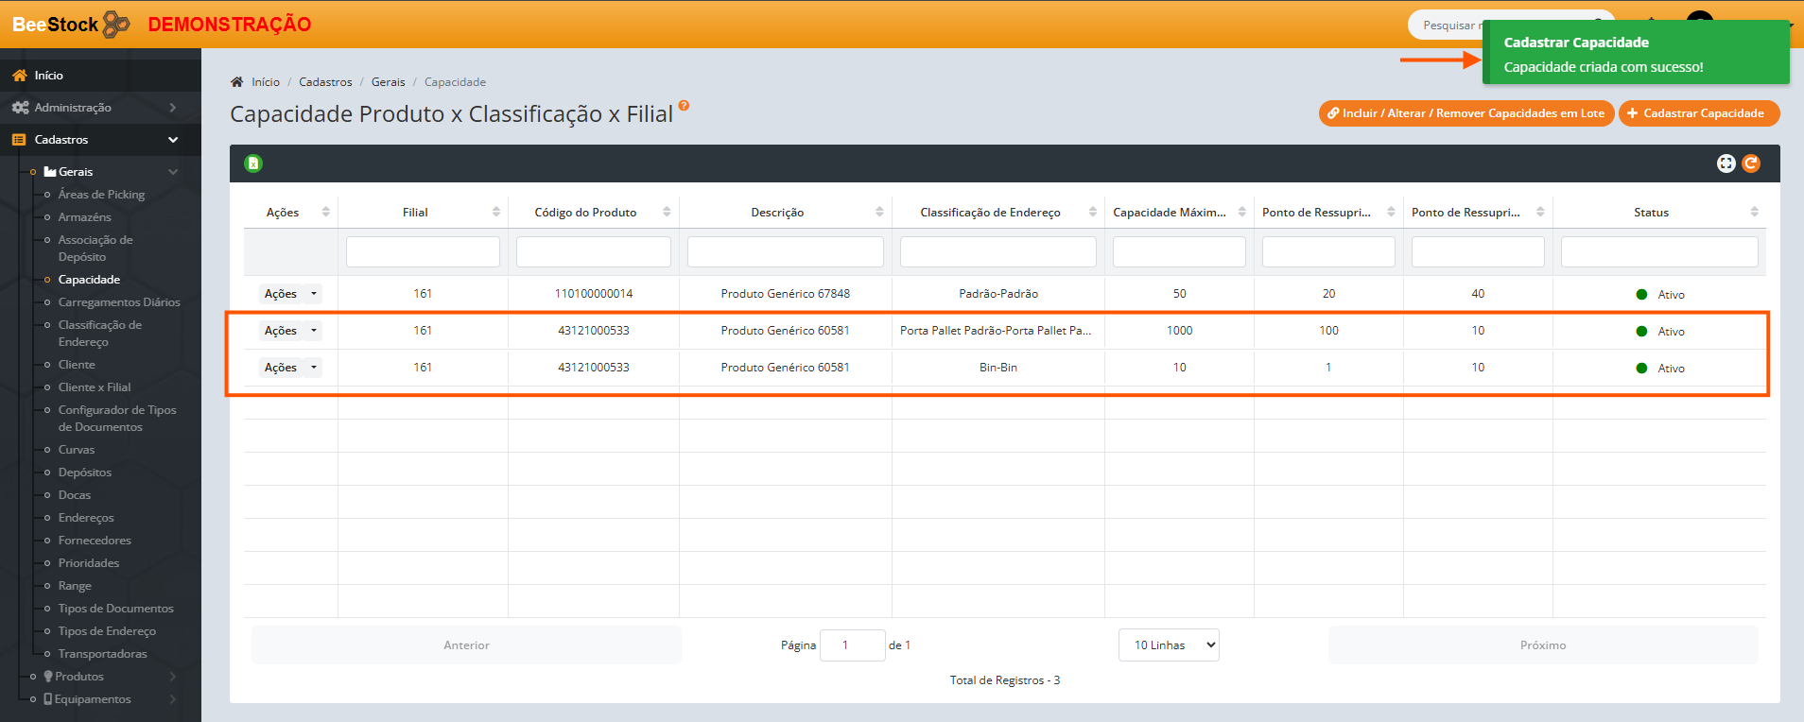The image size is (1804, 722).
Task: Open Ações dropdown for product 110100000014
Action: pyautogui.click(x=290, y=294)
